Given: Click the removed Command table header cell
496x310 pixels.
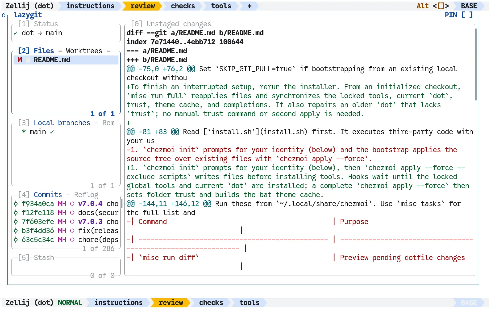Looking at the screenshot, I should tap(153, 222).
